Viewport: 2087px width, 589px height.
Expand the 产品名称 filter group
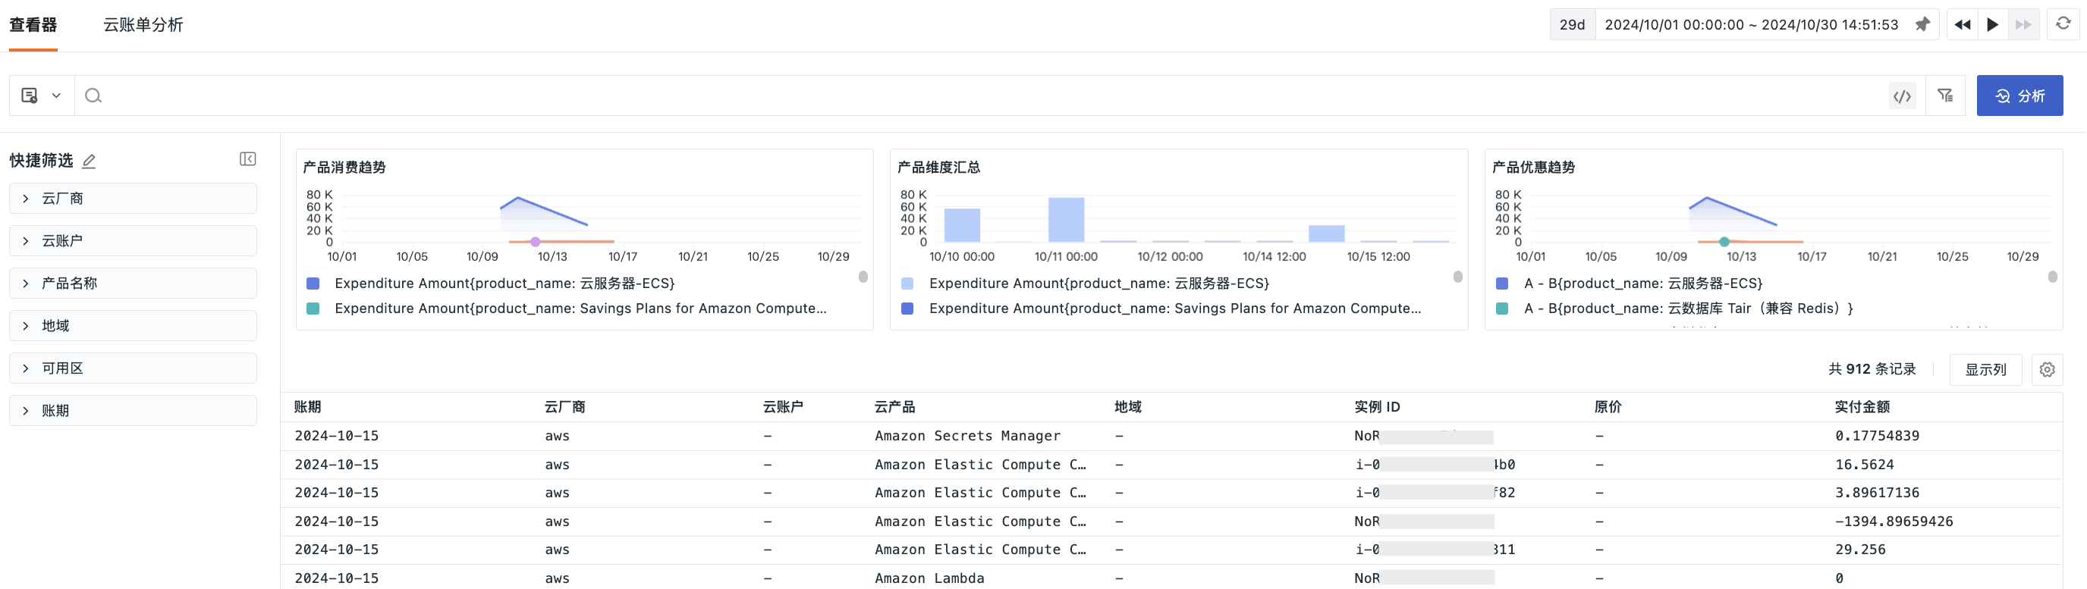tap(133, 284)
